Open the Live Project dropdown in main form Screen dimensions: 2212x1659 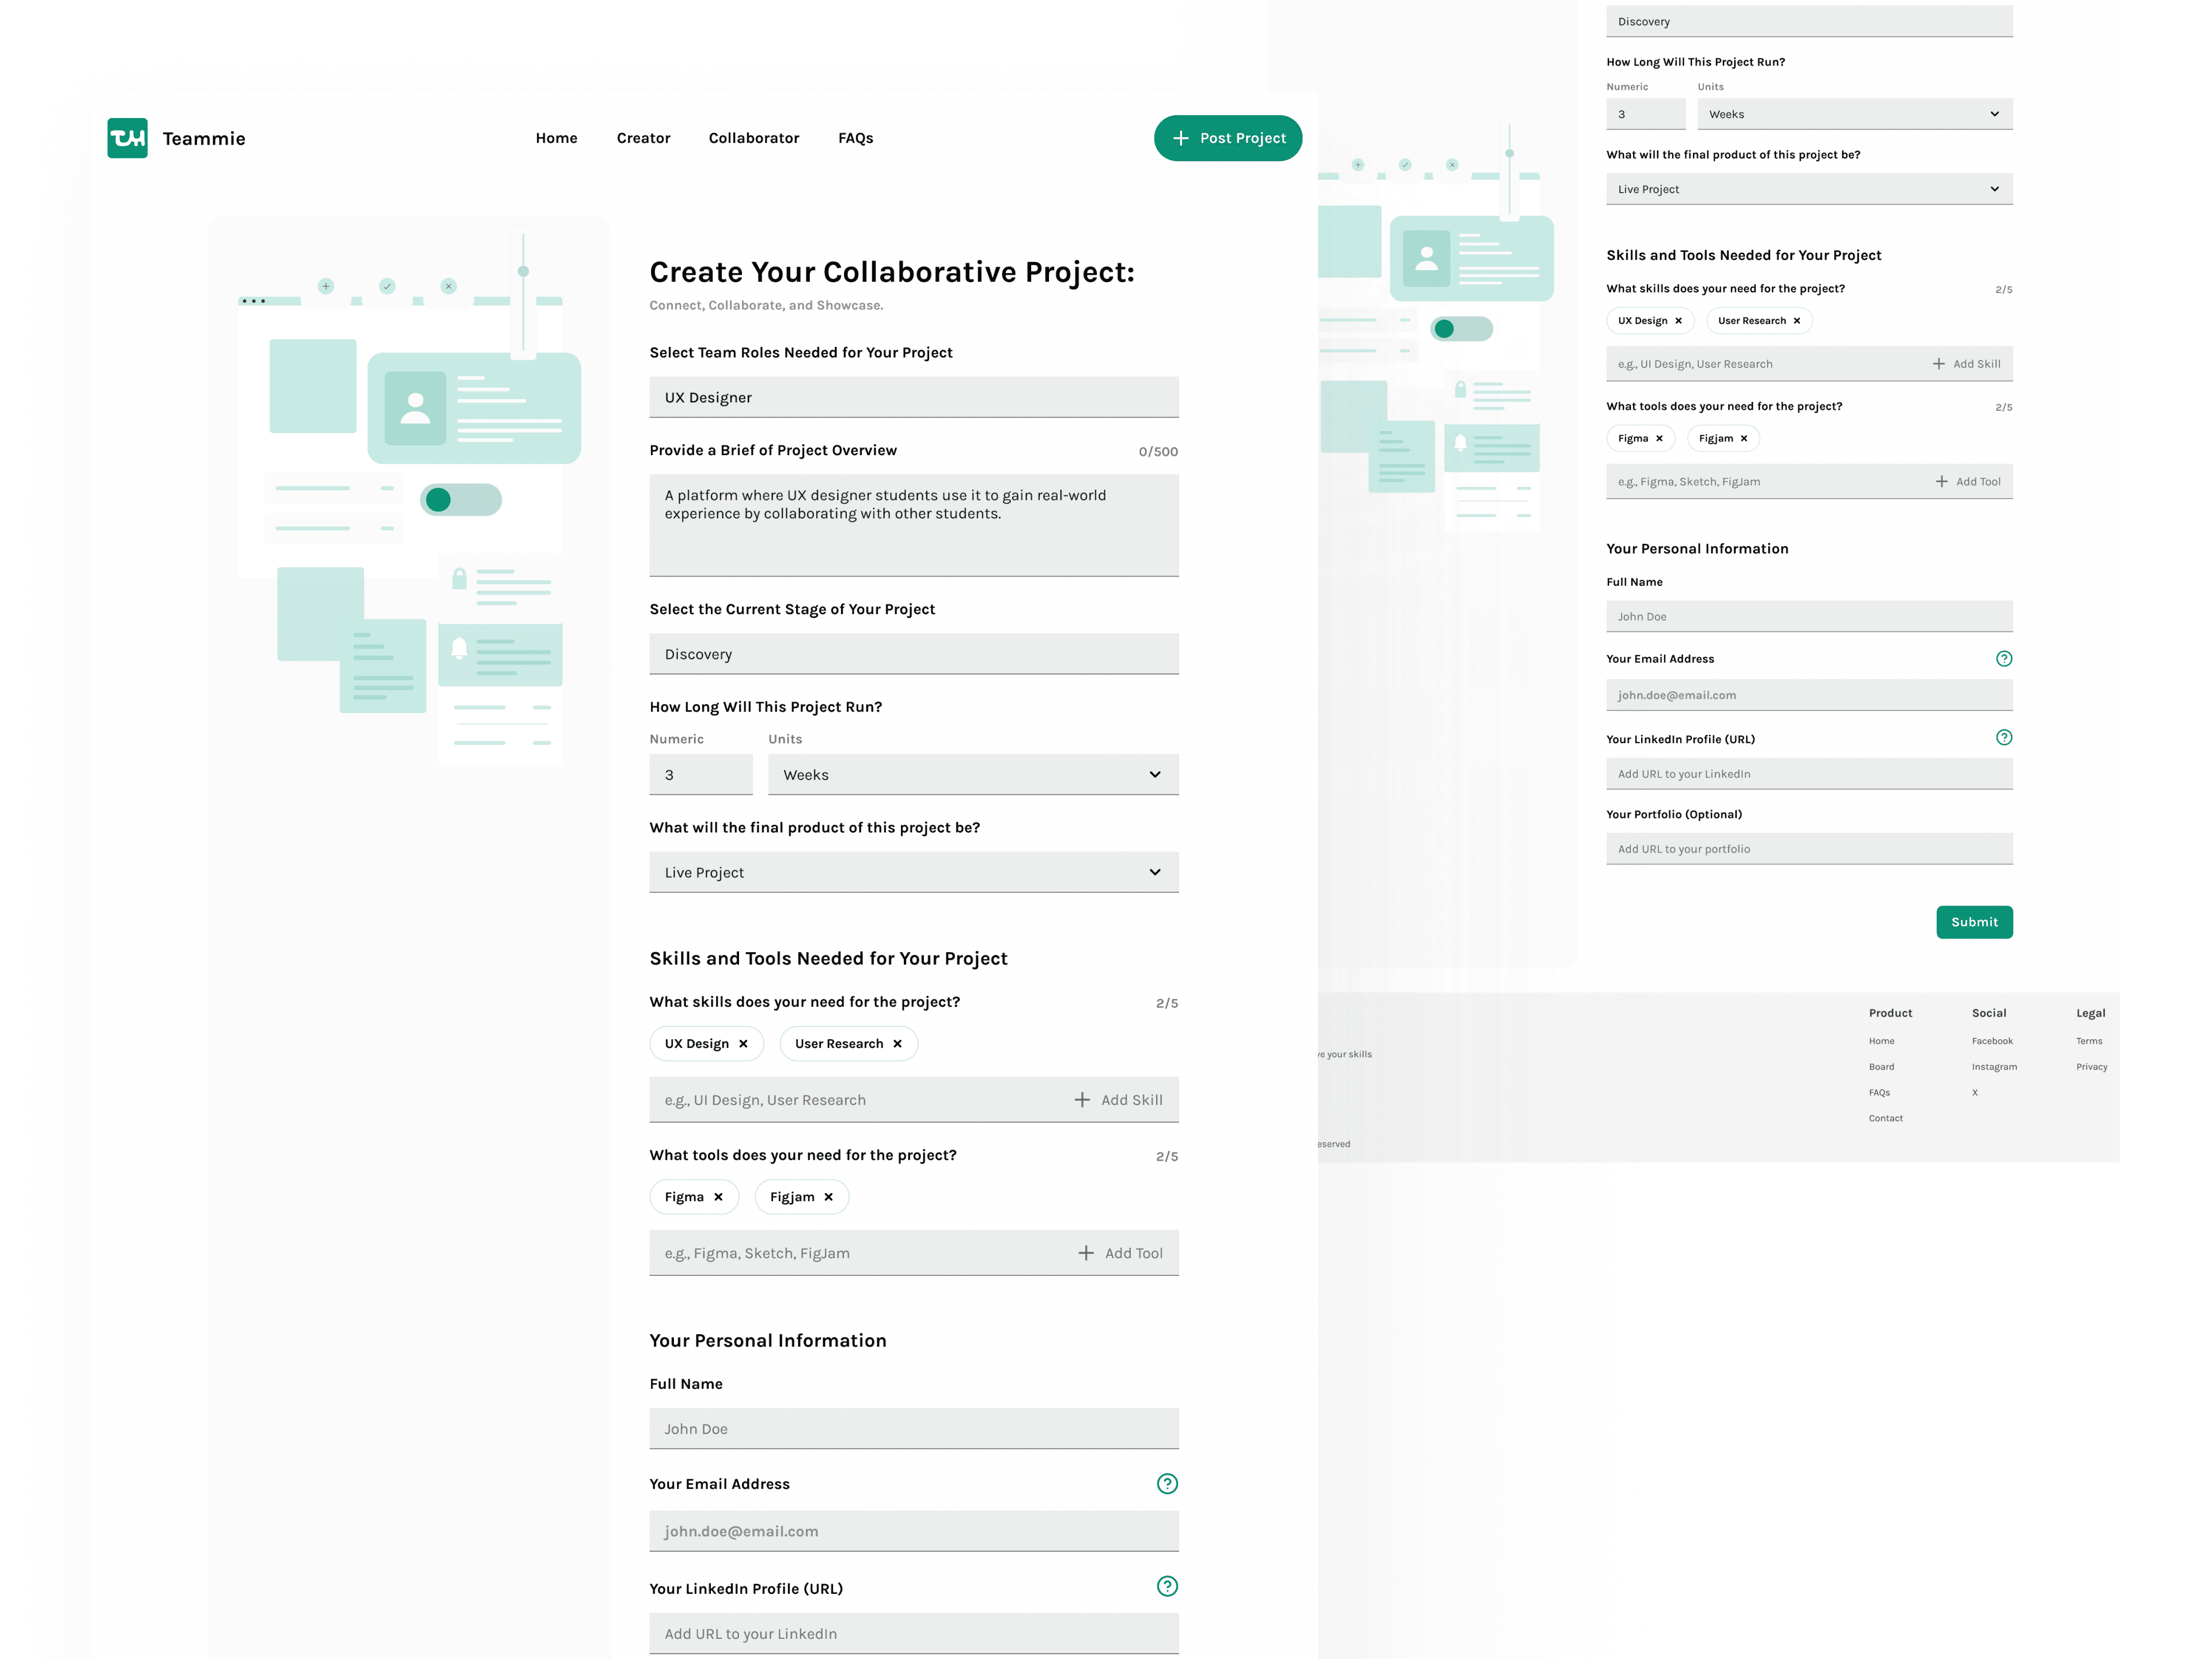(913, 872)
